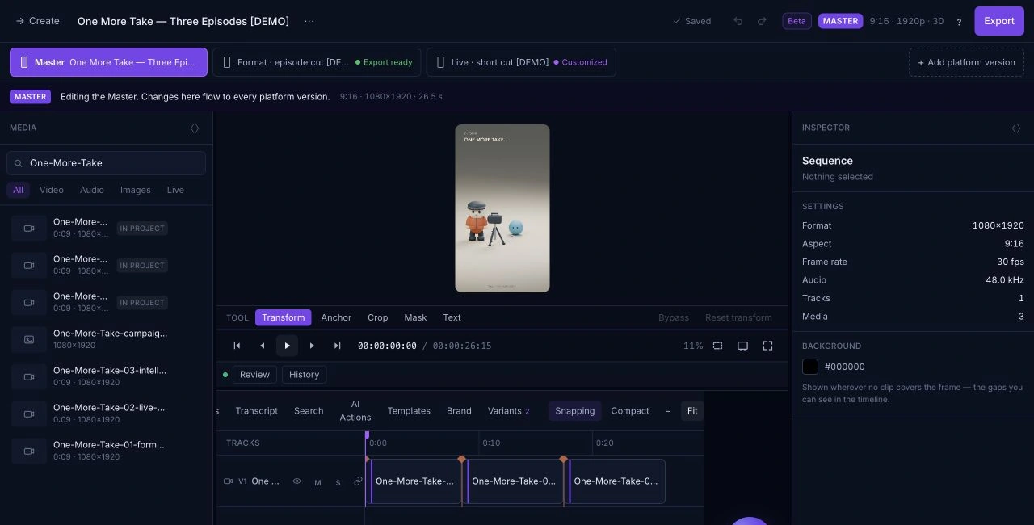Add a platform version
Screen dimensions: 1034x525
pyautogui.click(x=966, y=62)
